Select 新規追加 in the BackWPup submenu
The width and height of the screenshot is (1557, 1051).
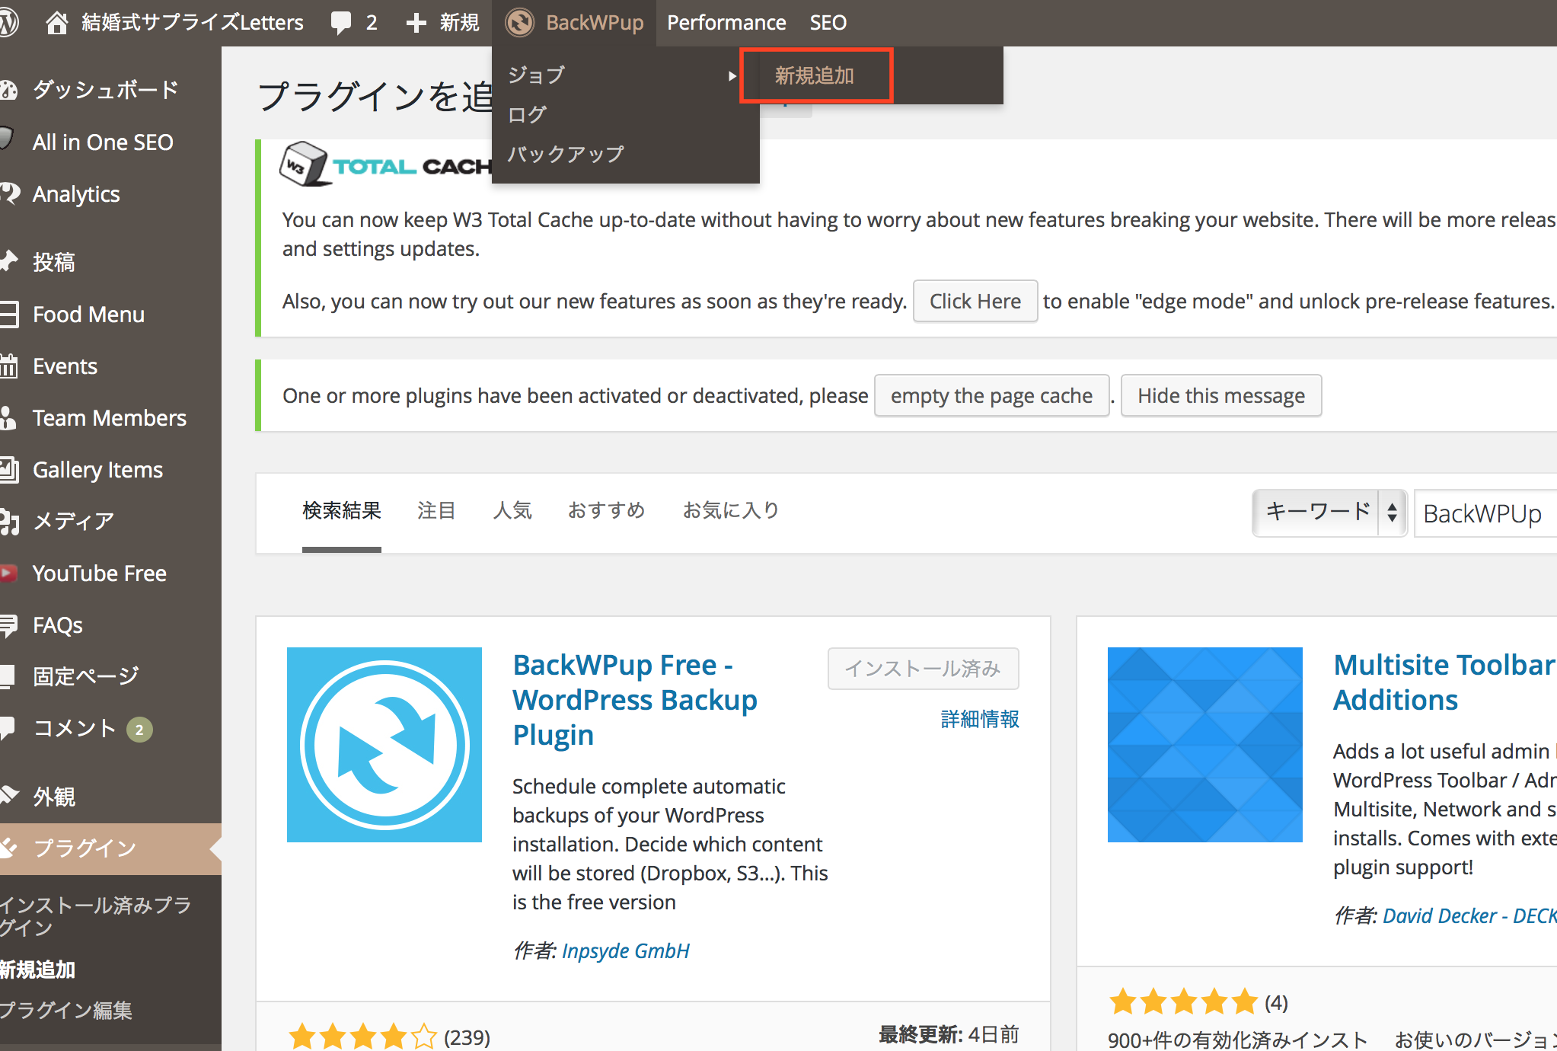815,75
